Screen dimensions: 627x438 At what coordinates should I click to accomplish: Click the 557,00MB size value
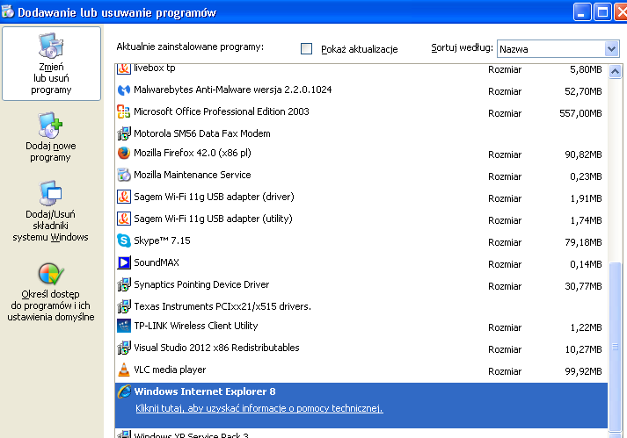(x=580, y=113)
